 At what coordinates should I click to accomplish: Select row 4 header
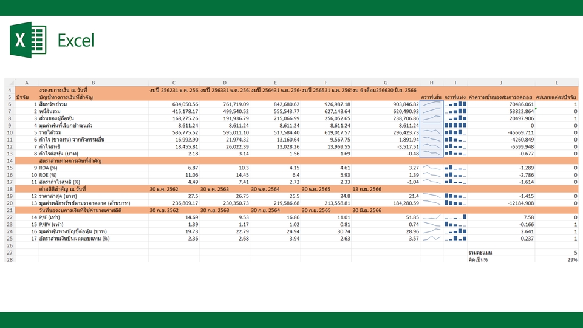(x=10, y=90)
